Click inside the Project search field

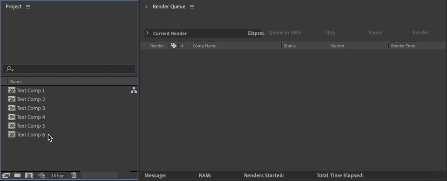[x=69, y=69]
